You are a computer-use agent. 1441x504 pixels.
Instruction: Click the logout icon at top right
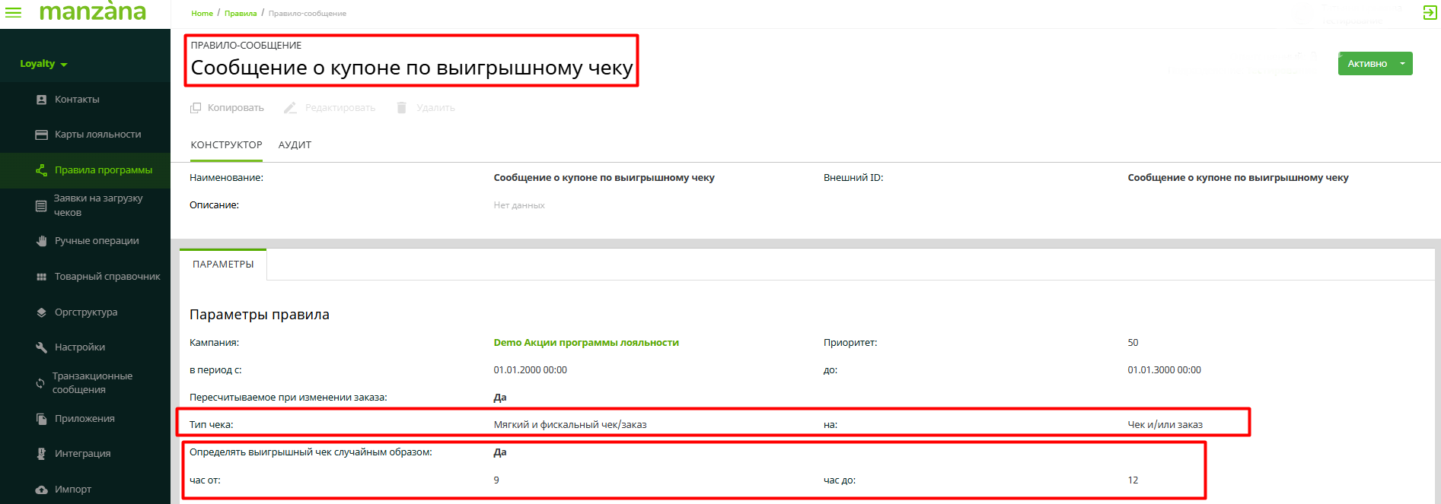pyautogui.click(x=1430, y=12)
